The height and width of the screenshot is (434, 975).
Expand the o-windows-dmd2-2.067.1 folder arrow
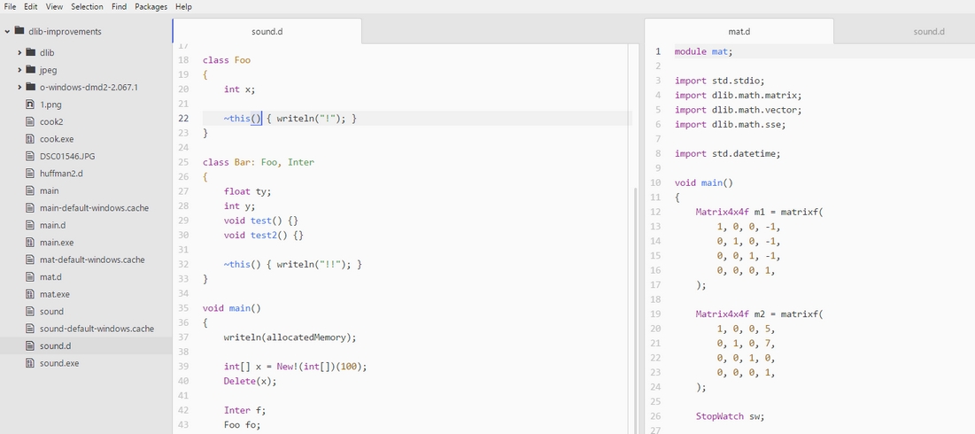pos(19,87)
